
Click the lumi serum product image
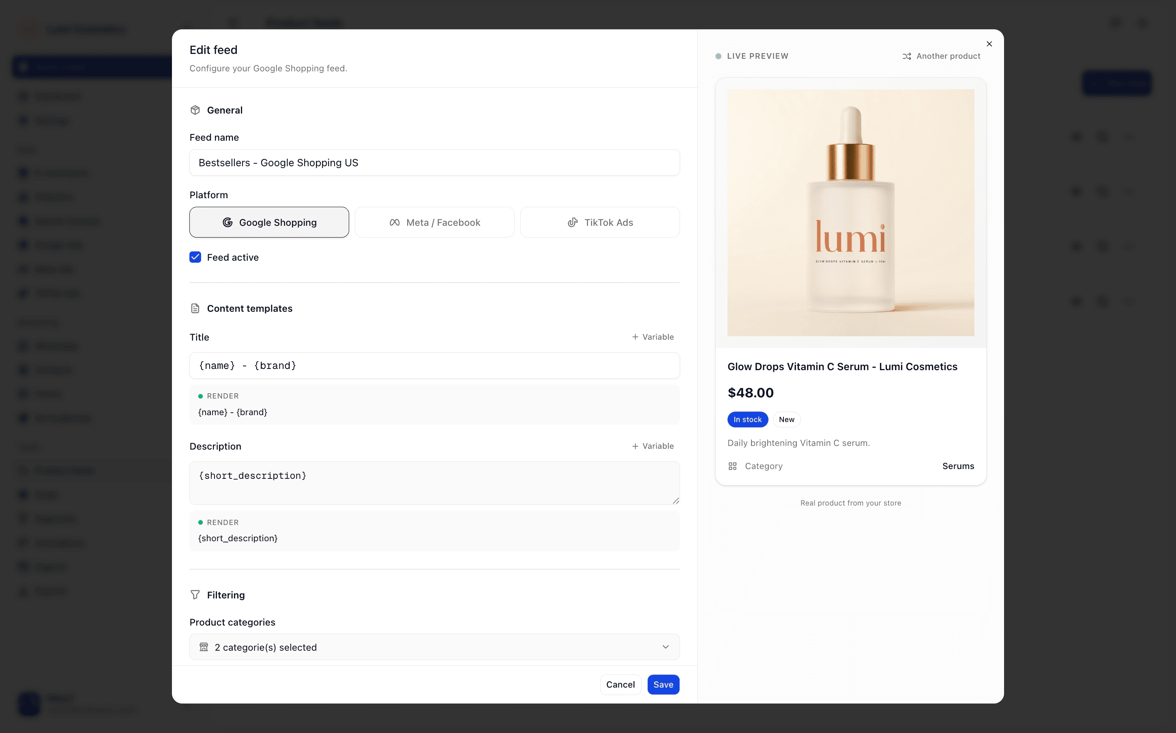point(851,212)
